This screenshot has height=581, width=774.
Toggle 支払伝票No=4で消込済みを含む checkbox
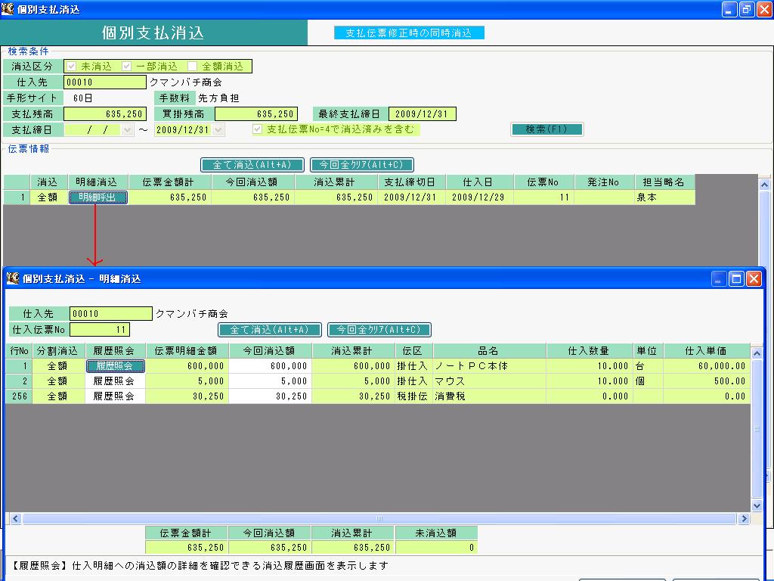tap(257, 129)
